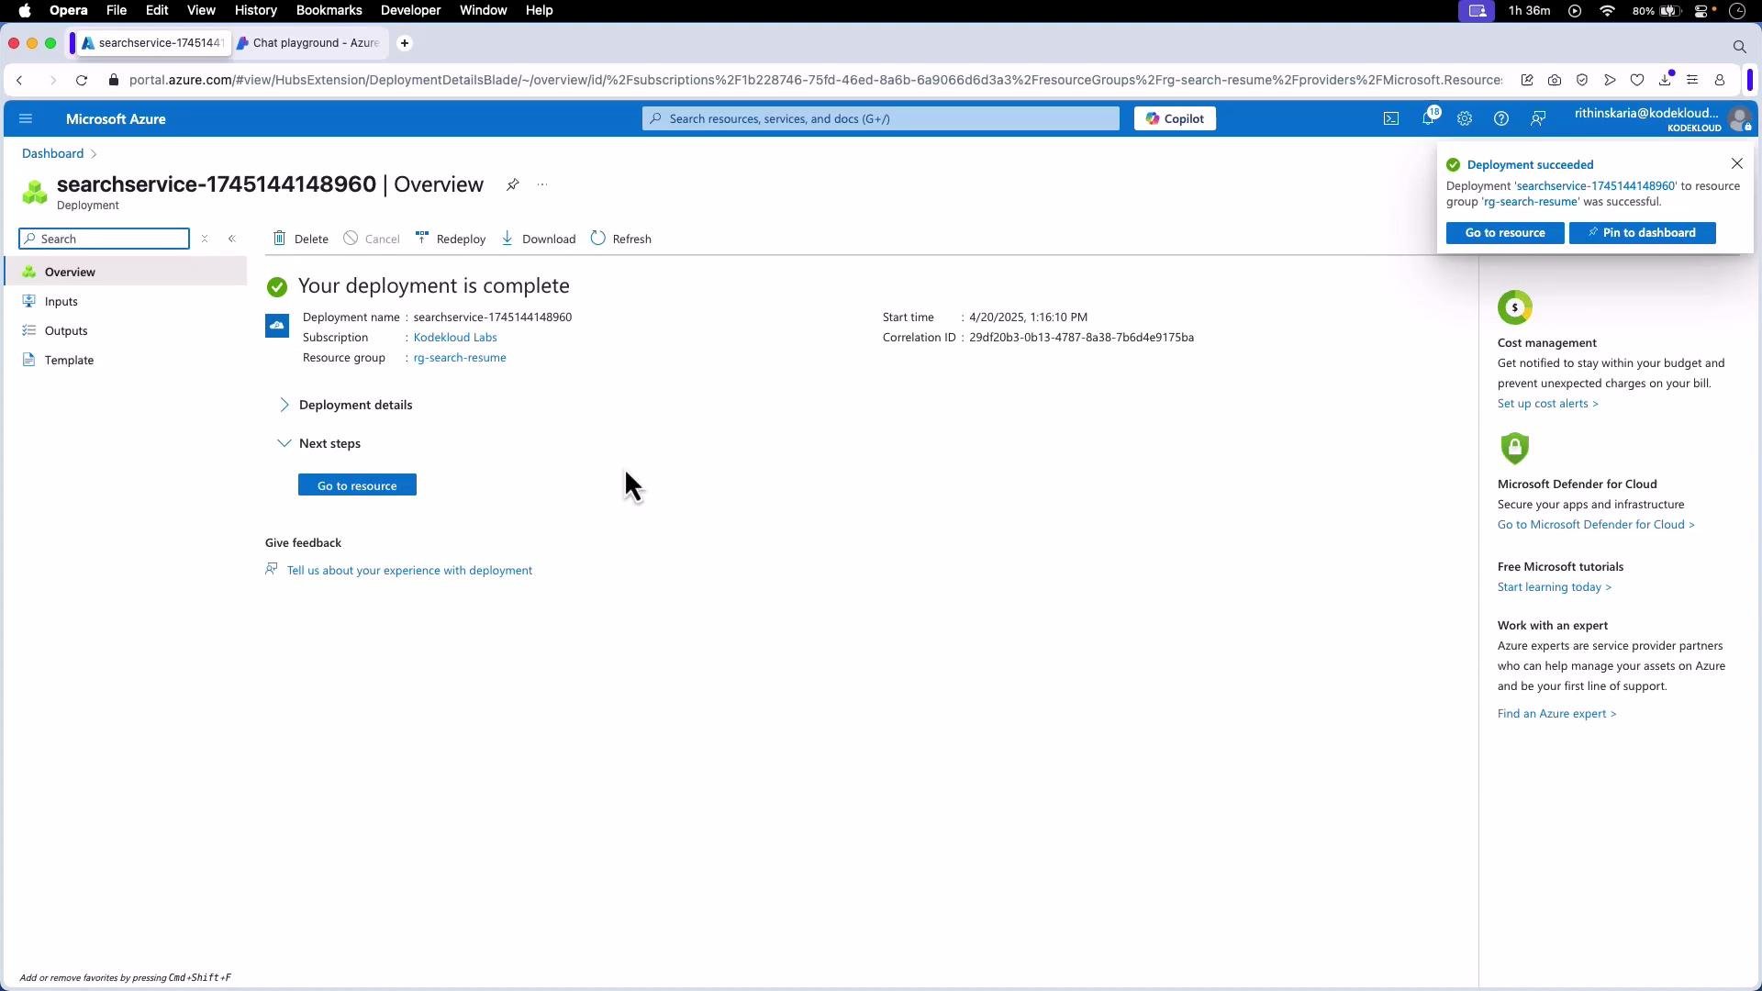Image resolution: width=1762 pixels, height=991 pixels.
Task: Go back in browser history
Action: point(19,81)
